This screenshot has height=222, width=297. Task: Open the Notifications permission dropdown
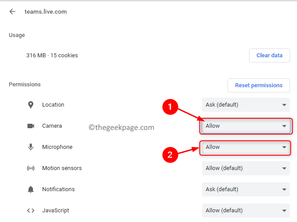click(x=246, y=189)
